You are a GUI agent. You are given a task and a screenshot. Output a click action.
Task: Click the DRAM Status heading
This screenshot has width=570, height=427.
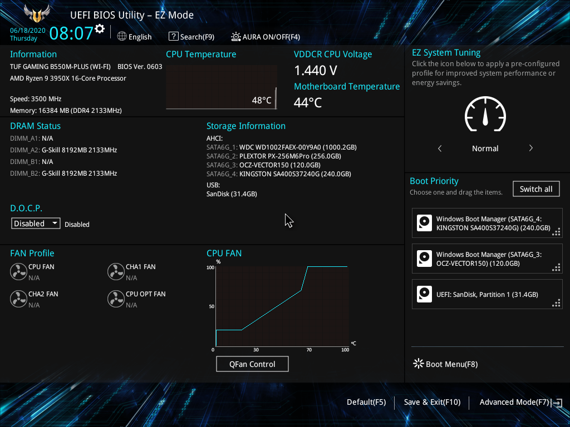pyautogui.click(x=35, y=126)
